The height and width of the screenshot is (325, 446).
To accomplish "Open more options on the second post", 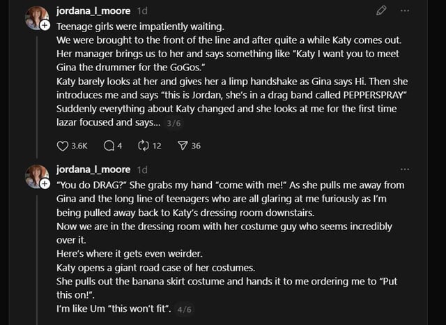I will coord(405,169).
